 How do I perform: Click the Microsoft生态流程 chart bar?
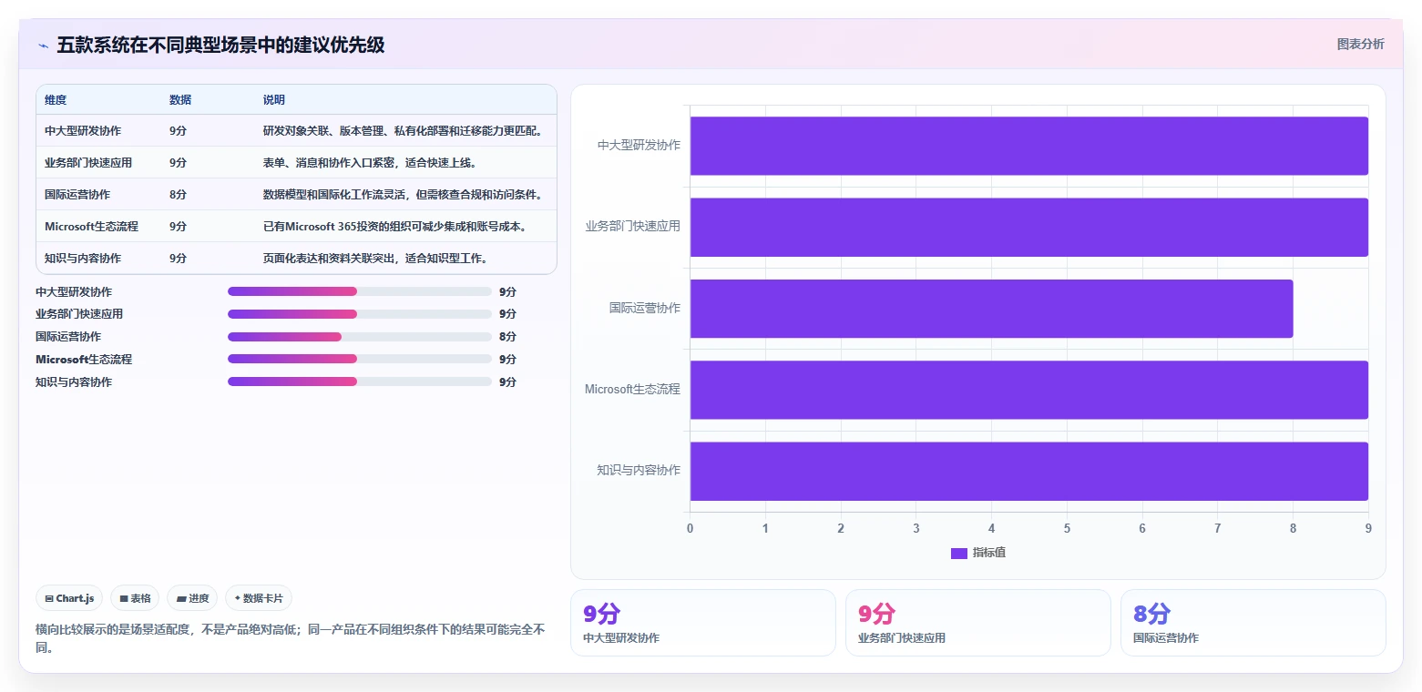1028,390
